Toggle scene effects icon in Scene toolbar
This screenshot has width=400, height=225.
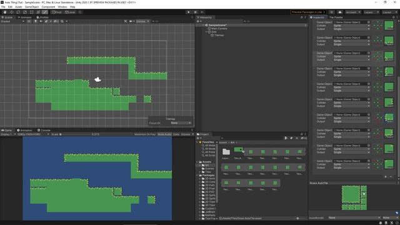tap(46, 21)
